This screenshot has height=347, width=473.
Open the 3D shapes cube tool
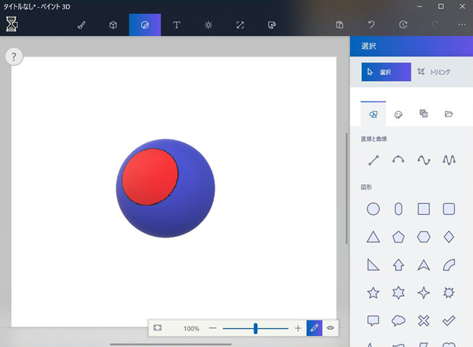[x=113, y=24]
